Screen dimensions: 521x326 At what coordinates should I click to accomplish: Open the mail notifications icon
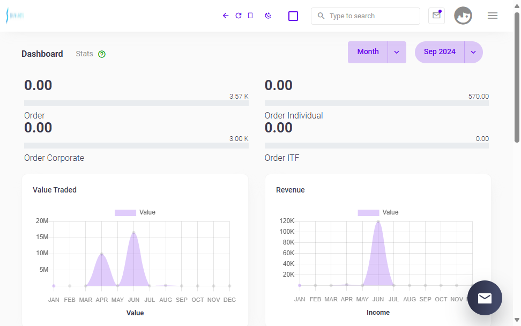tap(437, 16)
